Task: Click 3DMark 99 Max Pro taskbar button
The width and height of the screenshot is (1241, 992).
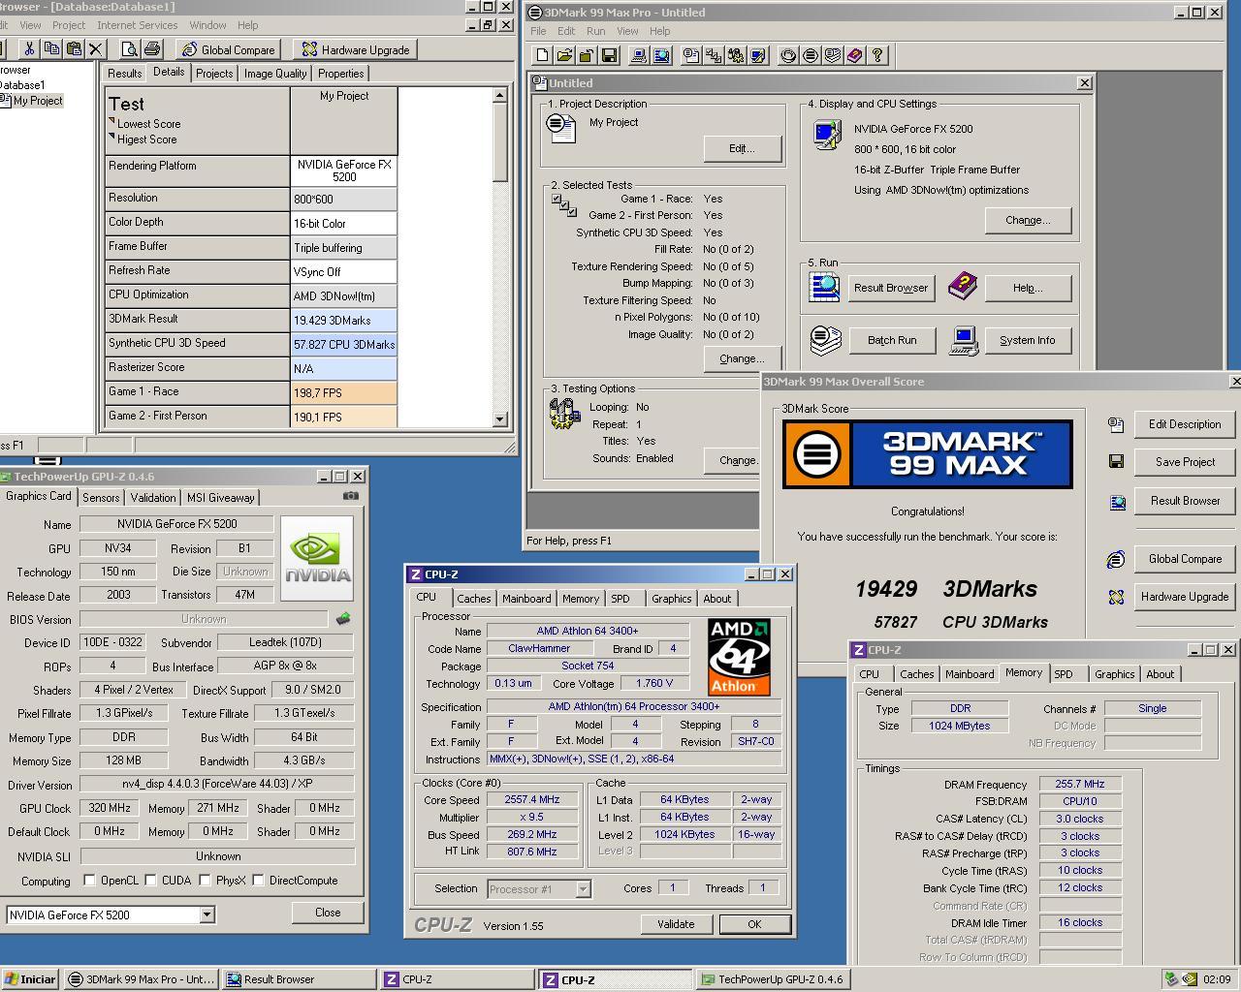Action: [x=141, y=979]
